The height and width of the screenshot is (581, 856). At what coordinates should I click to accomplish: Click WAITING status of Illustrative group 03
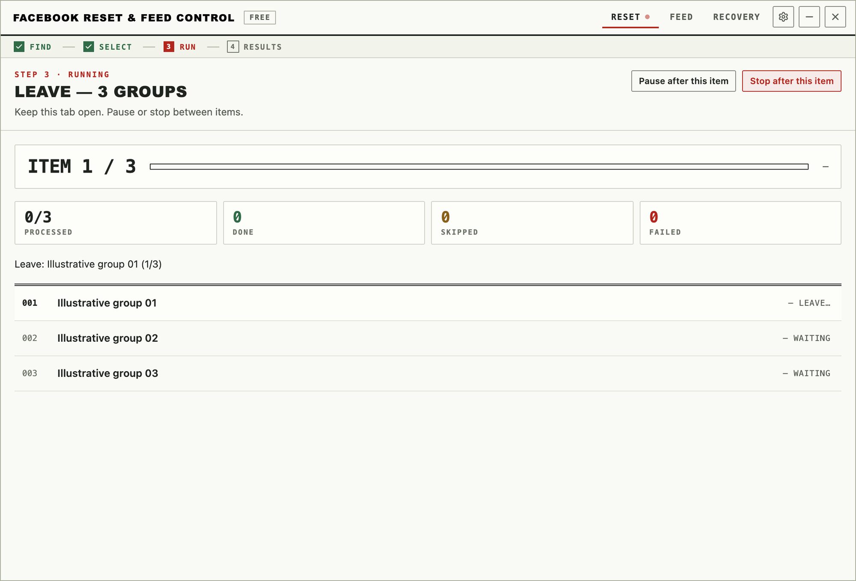pos(806,373)
